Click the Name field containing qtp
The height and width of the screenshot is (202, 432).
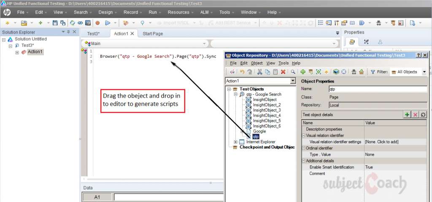coord(378,89)
